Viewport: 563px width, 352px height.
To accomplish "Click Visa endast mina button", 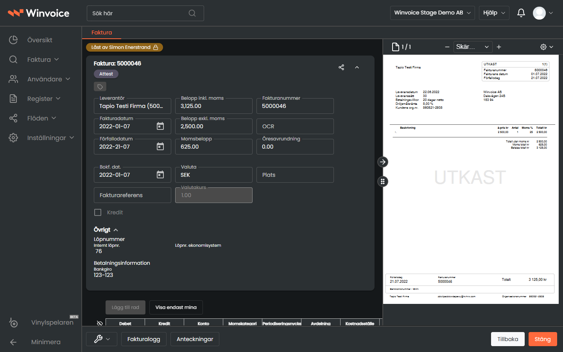I will pyautogui.click(x=176, y=307).
